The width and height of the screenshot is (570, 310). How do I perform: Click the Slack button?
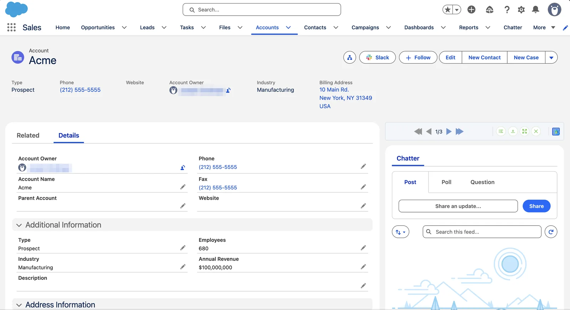point(377,57)
